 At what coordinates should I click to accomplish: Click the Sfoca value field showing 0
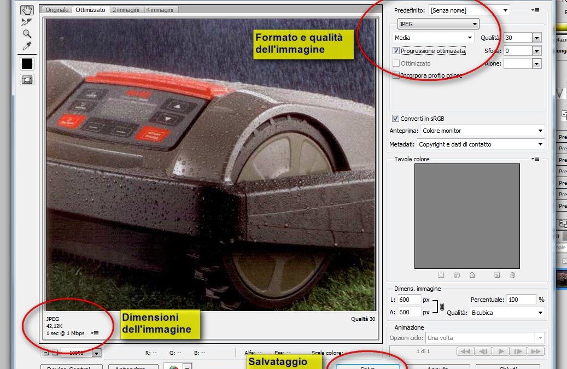(518, 51)
